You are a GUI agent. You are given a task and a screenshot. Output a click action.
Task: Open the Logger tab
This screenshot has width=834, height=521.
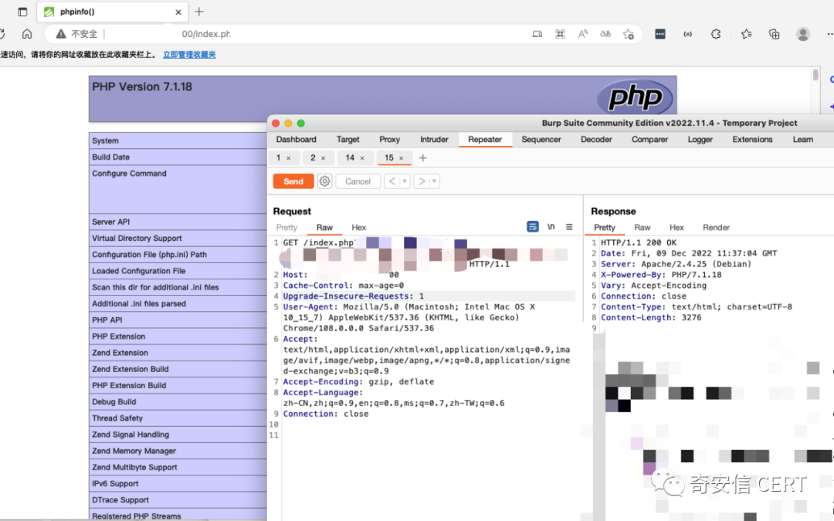700,139
